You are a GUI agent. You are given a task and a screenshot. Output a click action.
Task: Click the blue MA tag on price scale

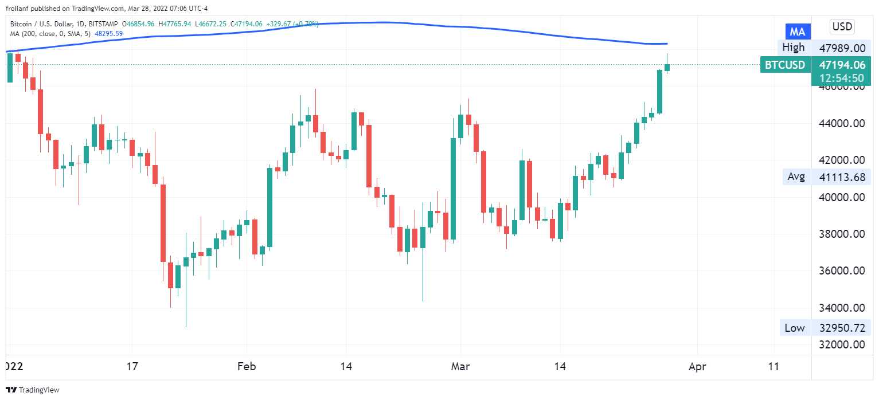797,32
